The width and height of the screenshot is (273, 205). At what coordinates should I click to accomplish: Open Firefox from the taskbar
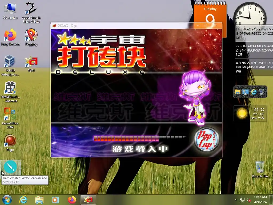[72, 200]
